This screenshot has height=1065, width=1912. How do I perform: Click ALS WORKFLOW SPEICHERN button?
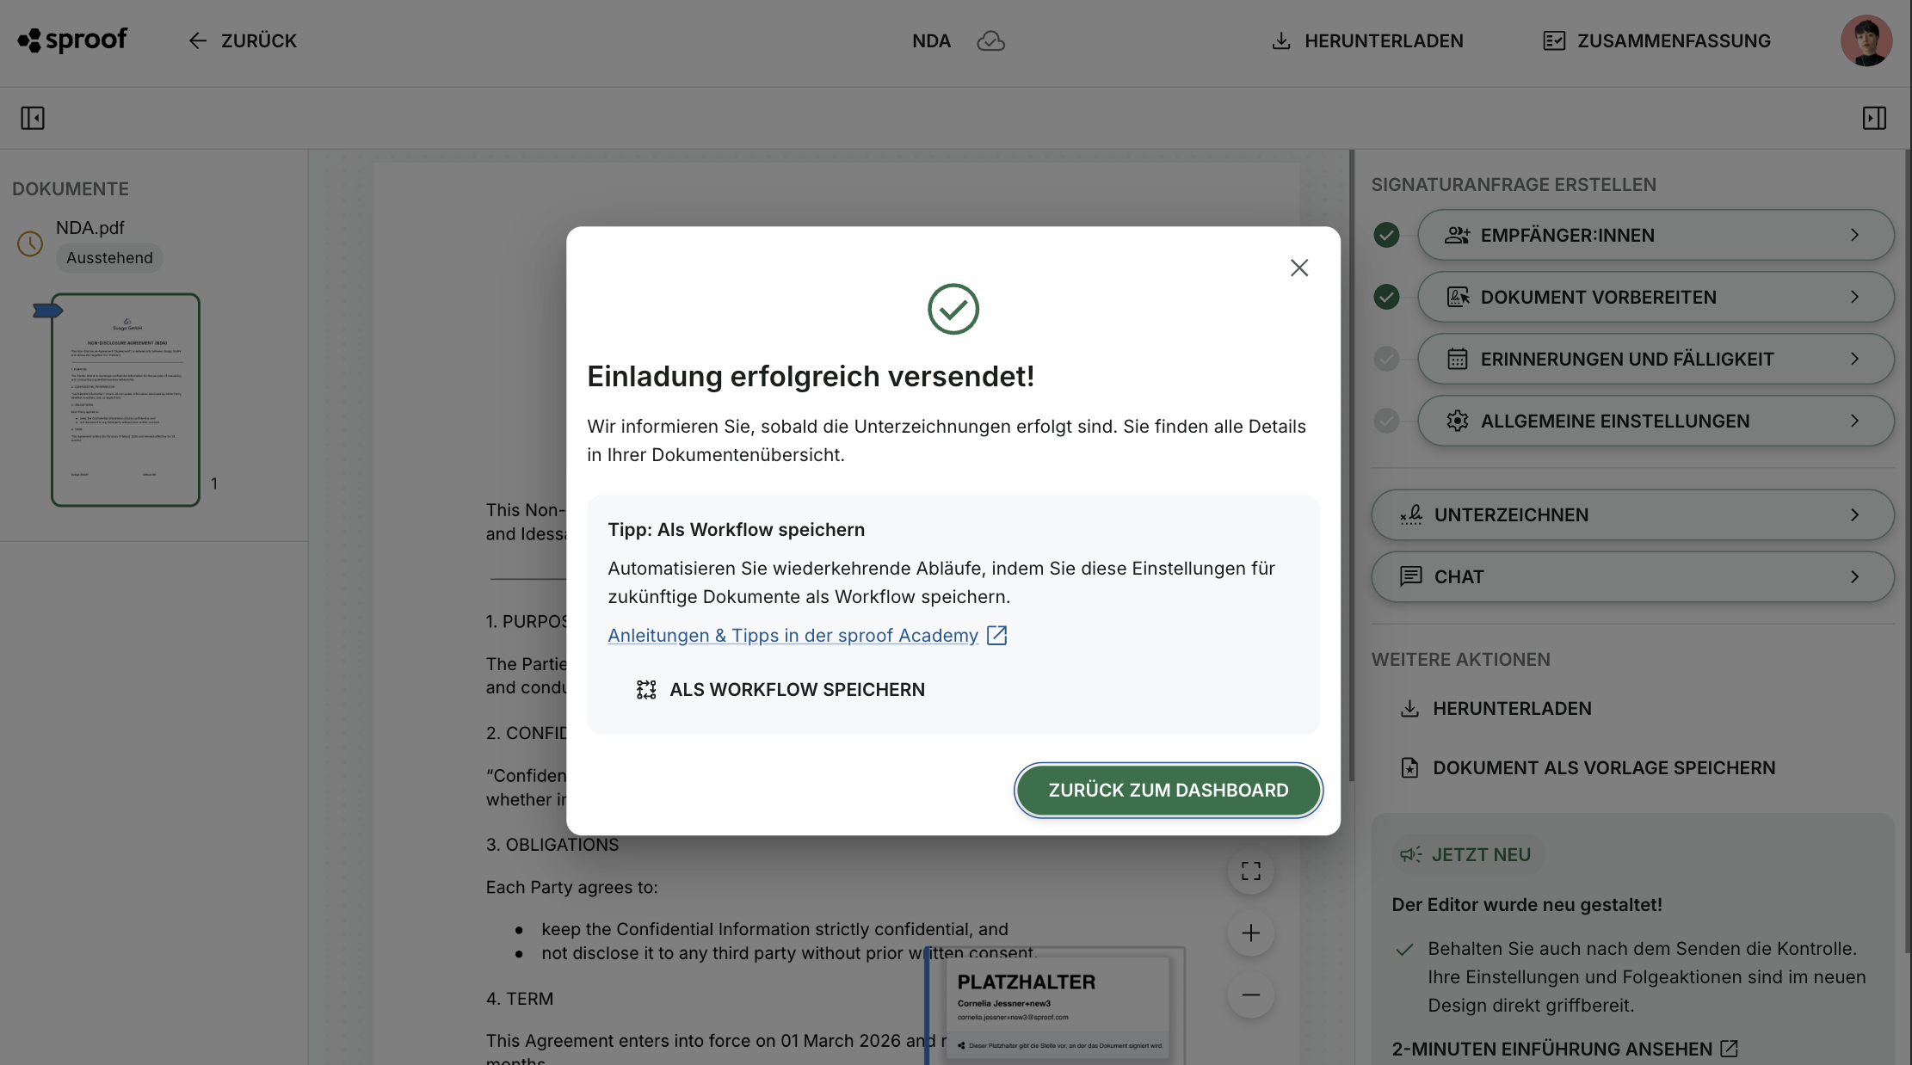tap(780, 689)
